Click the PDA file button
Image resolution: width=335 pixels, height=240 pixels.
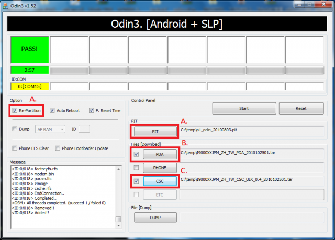pos(160,154)
